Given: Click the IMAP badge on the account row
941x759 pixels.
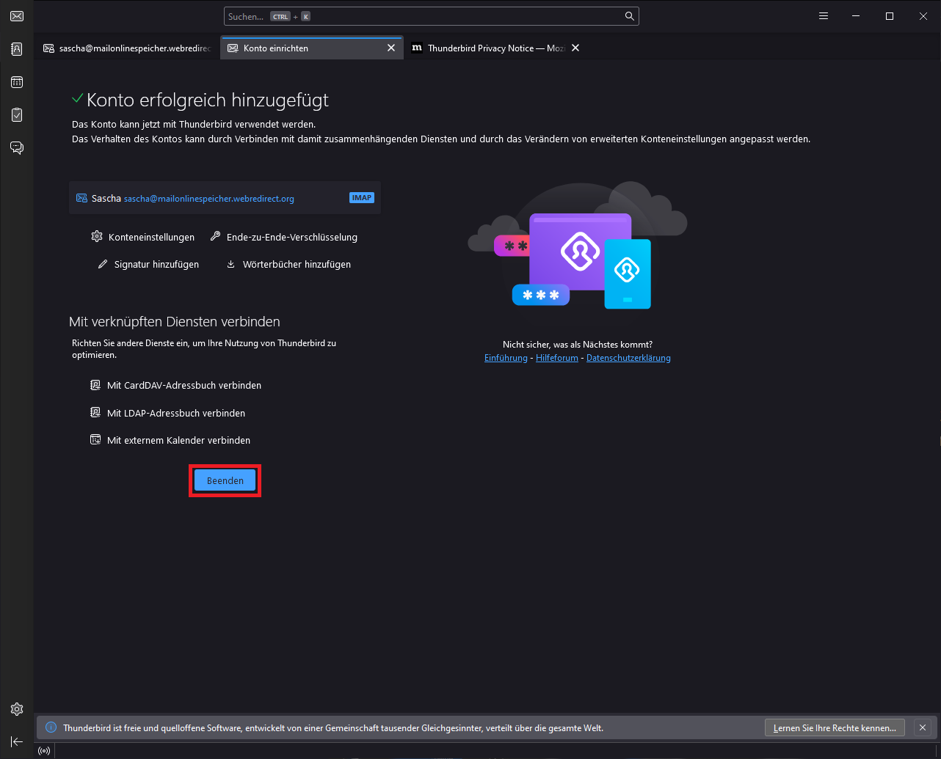Looking at the screenshot, I should click(362, 197).
